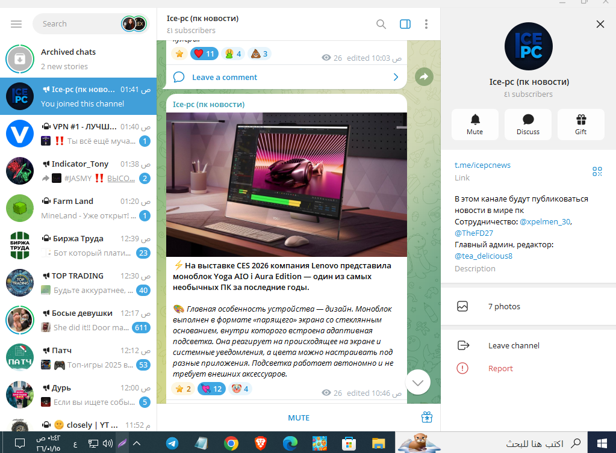Image resolution: width=616 pixels, height=453 pixels.
Task: Open the gift icon beside MUTE
Action: coord(427,418)
